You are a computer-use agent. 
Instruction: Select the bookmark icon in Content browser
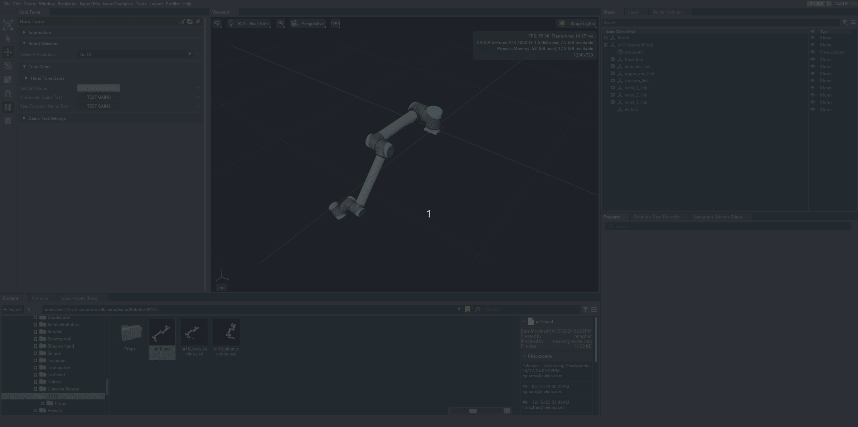point(468,309)
